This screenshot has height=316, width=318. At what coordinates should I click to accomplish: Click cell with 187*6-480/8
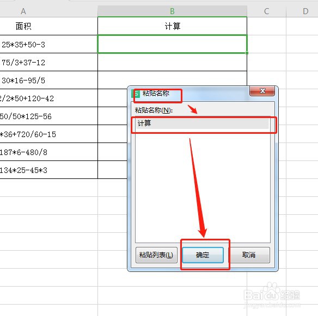[x=48, y=152]
